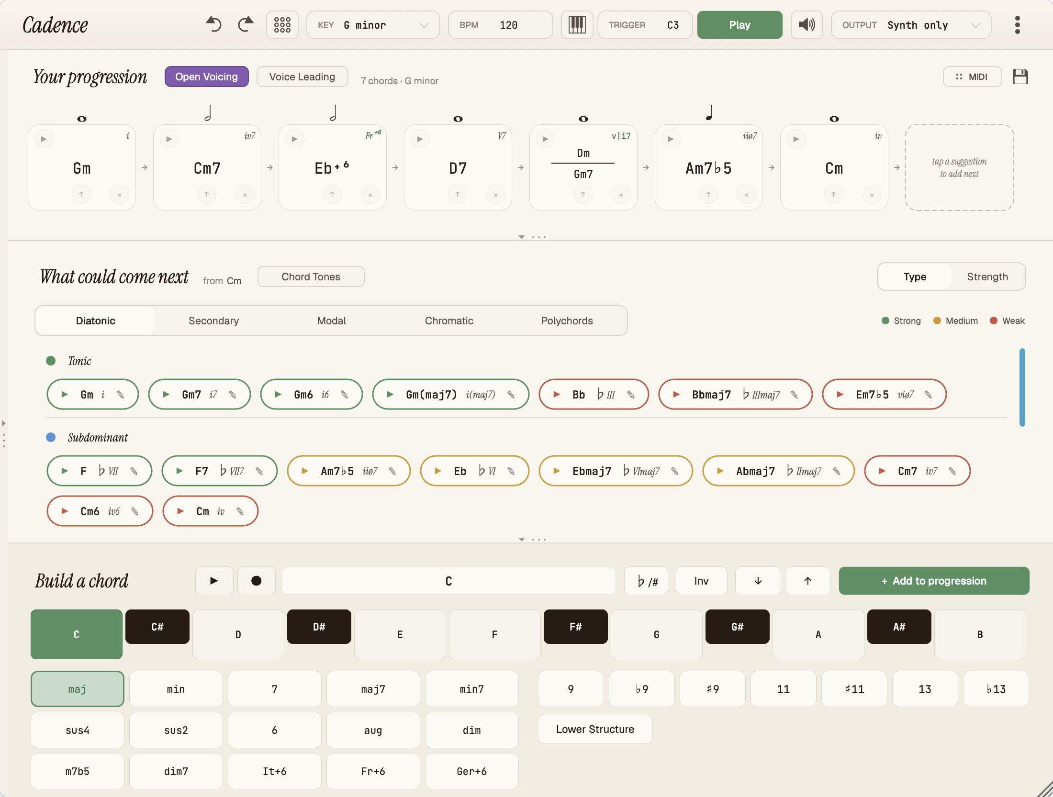Select the F# black key

pyautogui.click(x=576, y=627)
